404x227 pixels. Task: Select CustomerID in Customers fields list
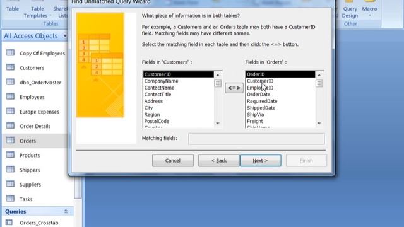(x=178, y=74)
